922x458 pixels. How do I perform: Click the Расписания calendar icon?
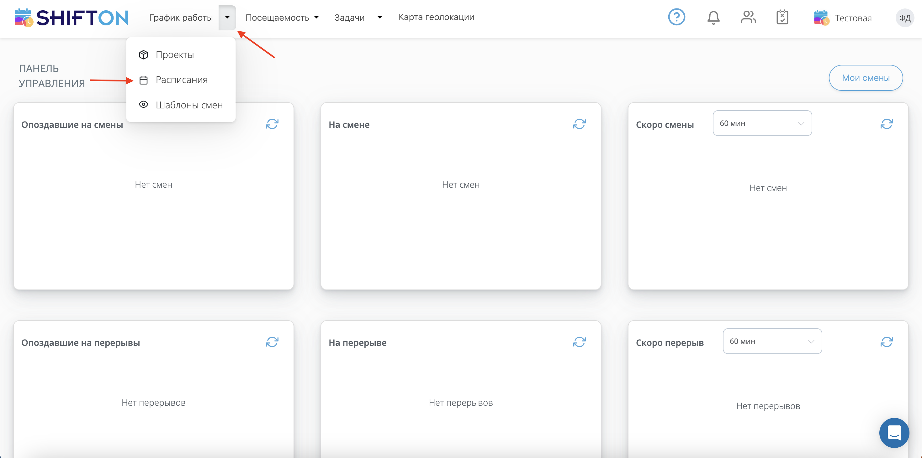(x=144, y=80)
